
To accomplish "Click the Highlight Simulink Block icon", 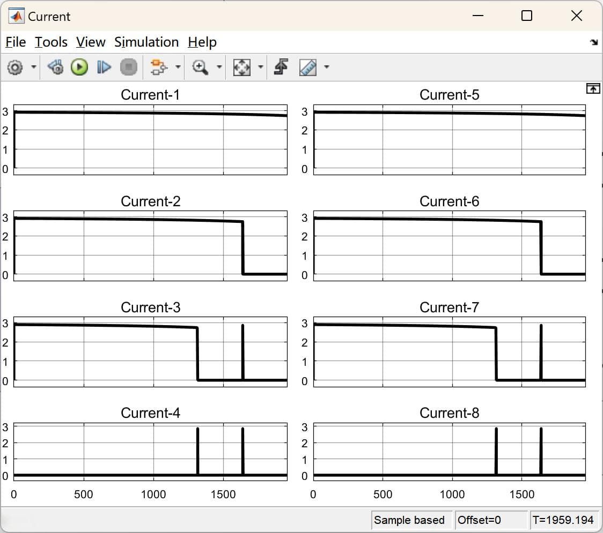I will click(x=158, y=67).
